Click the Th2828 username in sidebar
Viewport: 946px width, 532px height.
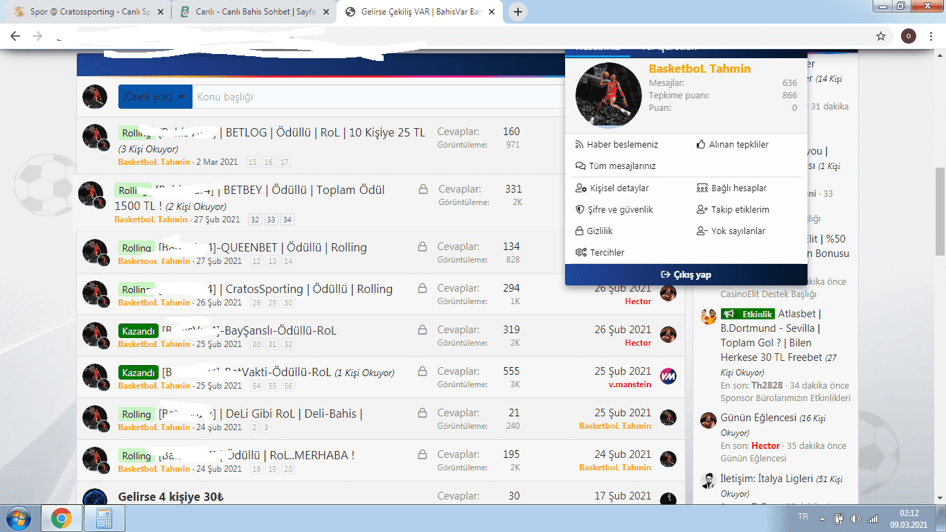[x=767, y=386]
